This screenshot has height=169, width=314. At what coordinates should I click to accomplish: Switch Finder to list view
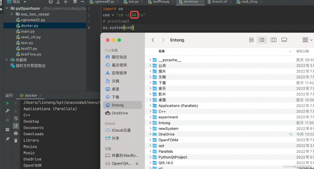pos(262,40)
